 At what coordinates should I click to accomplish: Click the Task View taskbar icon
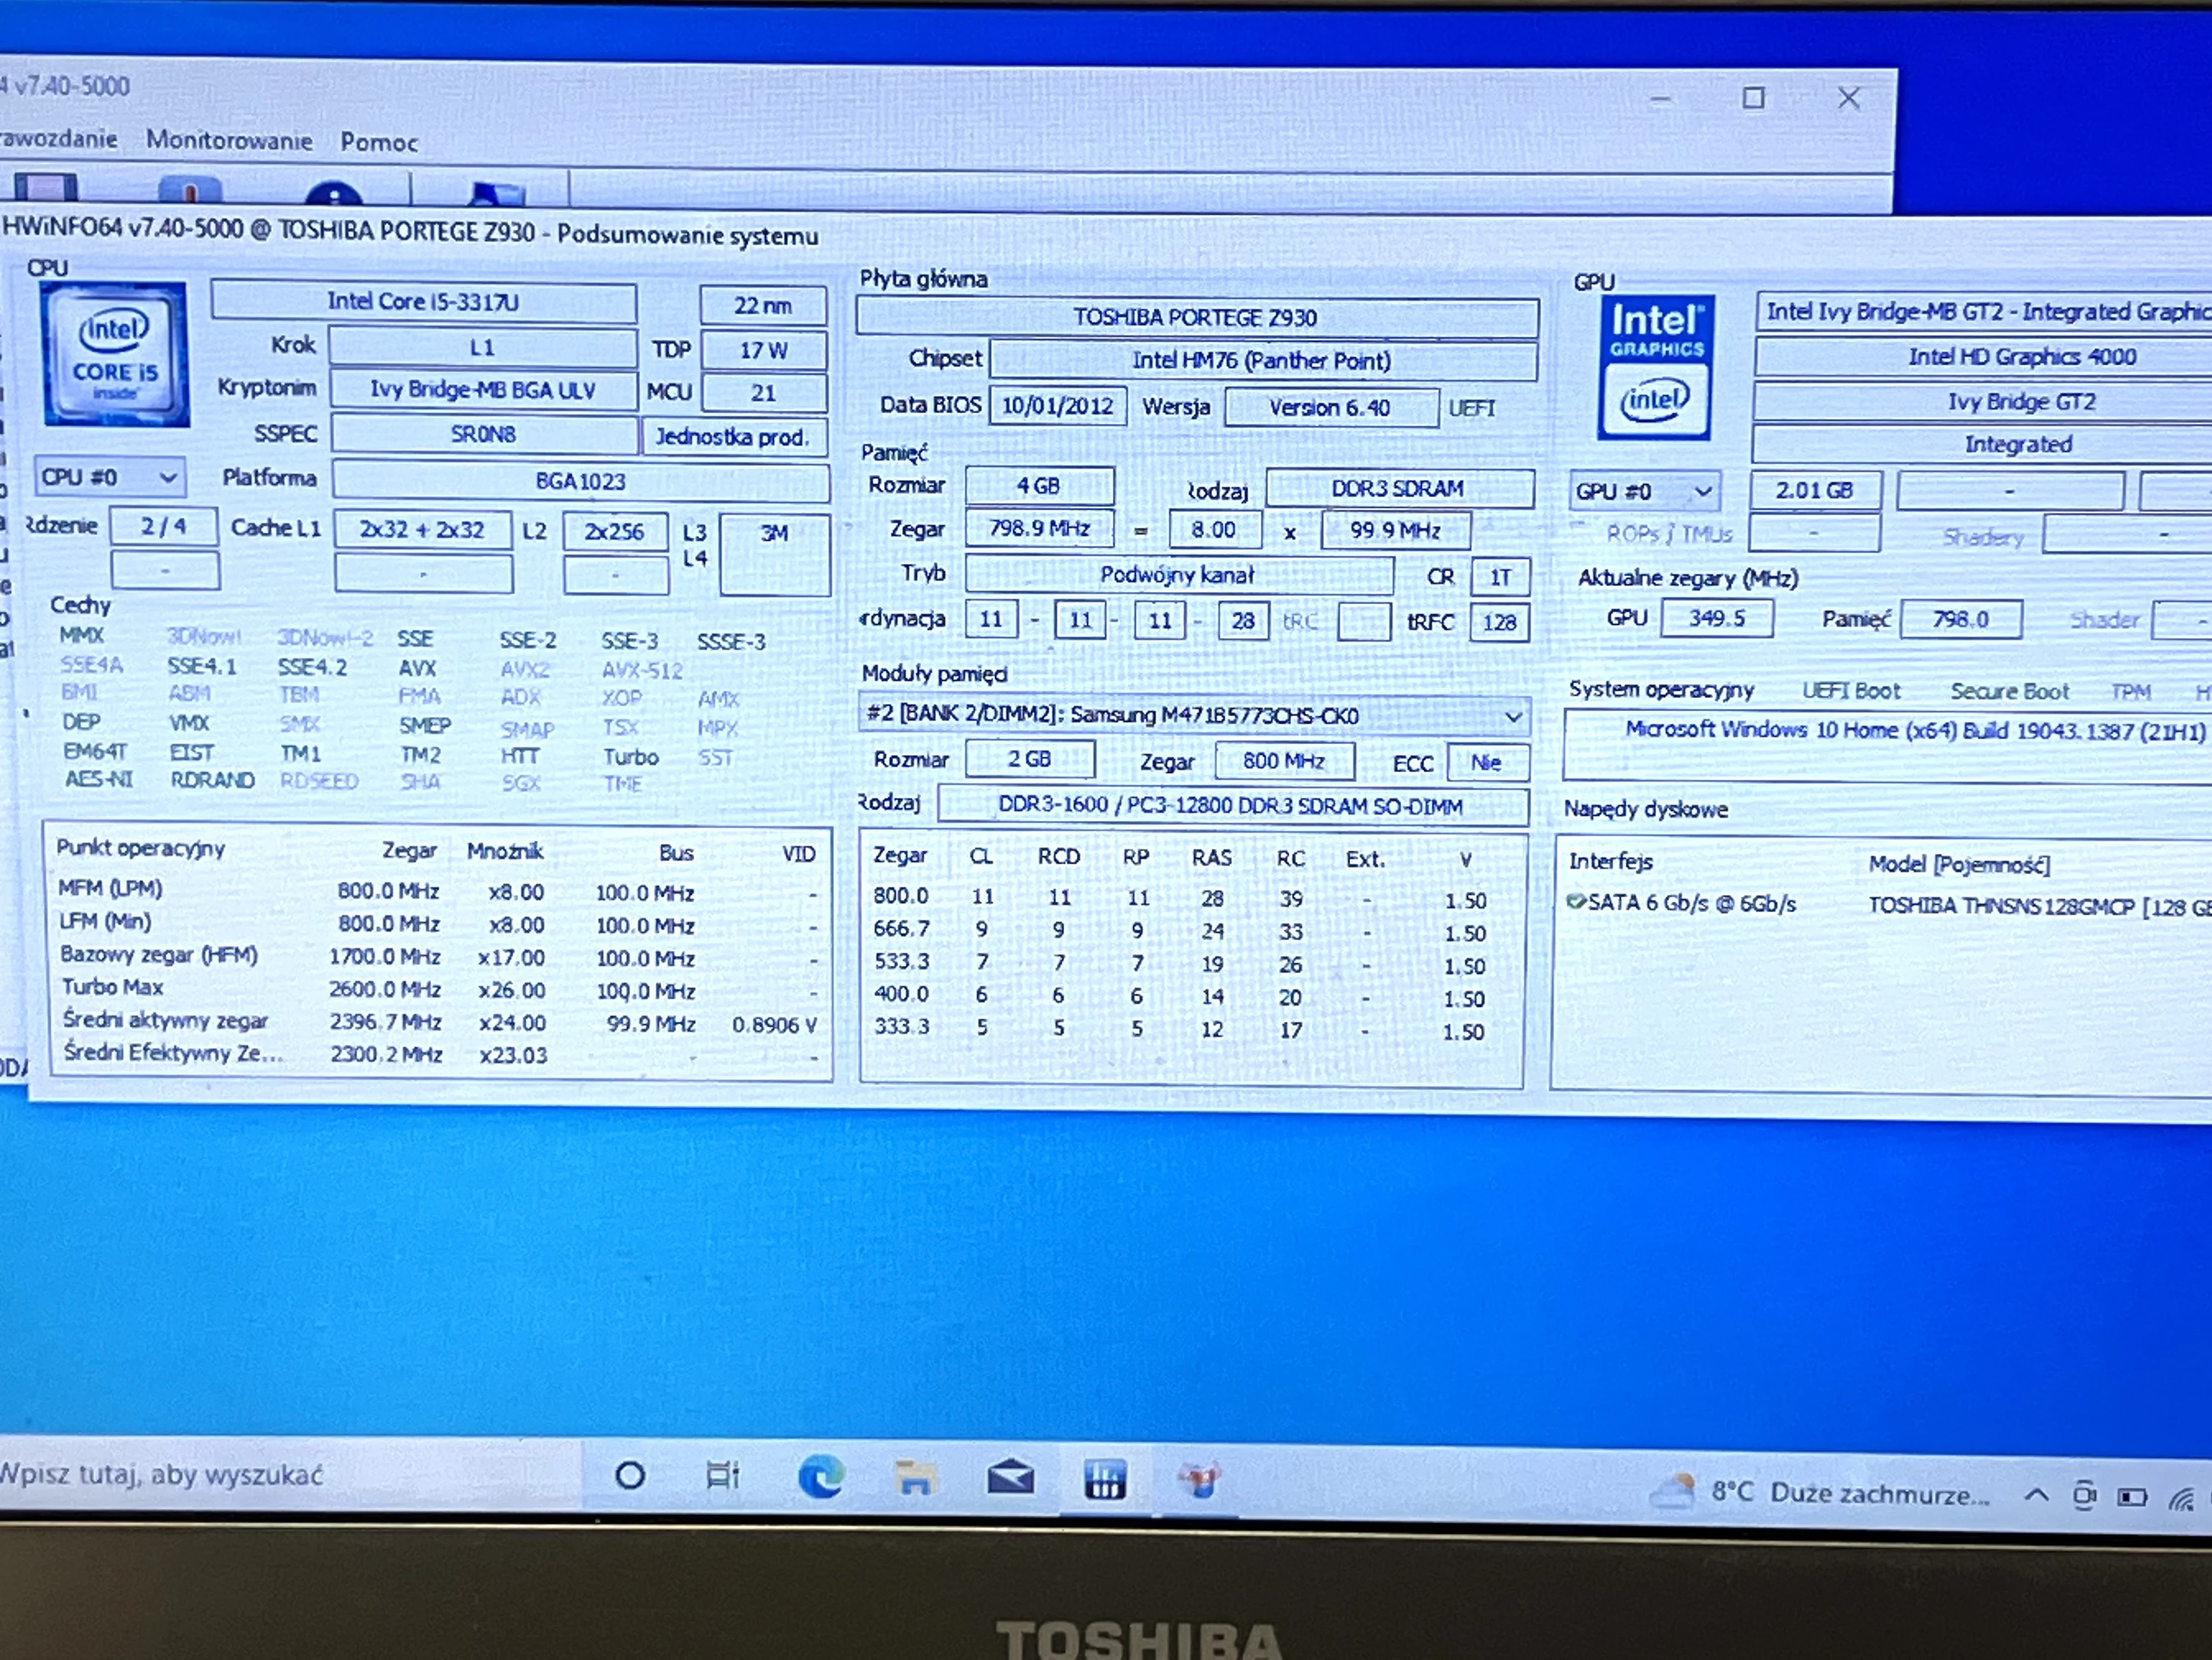tap(722, 1475)
